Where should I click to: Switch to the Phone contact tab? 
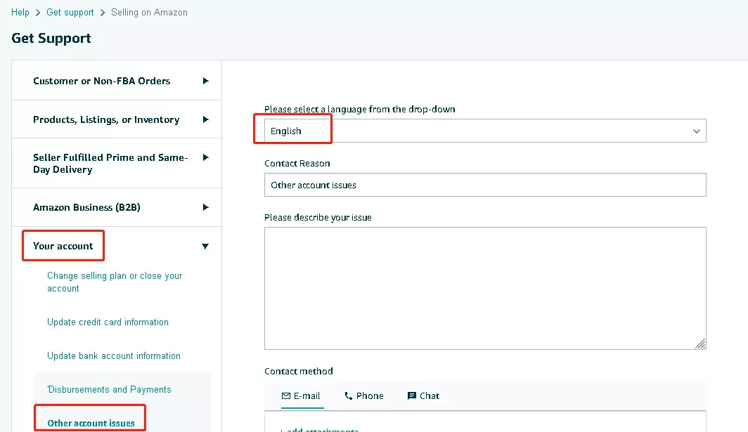coord(364,395)
